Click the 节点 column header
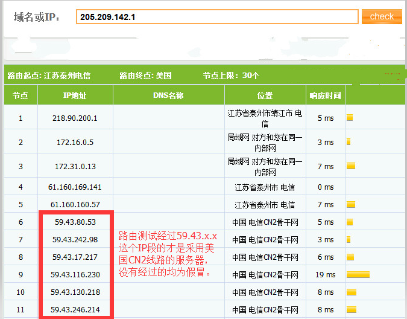The image size is (407, 319). 21,95
